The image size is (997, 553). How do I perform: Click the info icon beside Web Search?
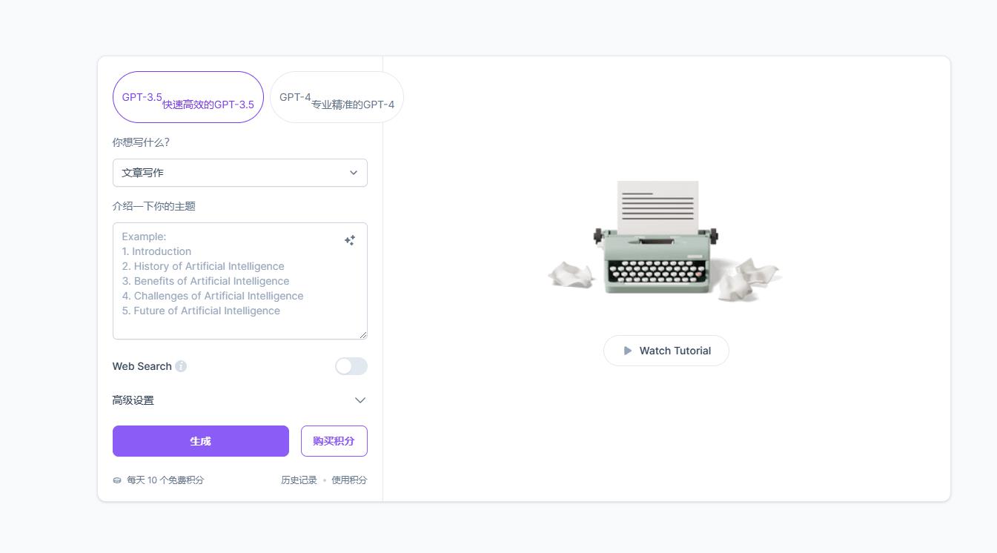181,366
